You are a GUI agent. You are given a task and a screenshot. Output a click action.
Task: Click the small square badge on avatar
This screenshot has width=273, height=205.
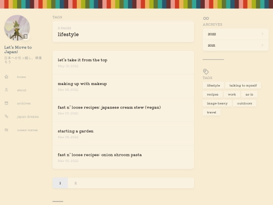26,36
